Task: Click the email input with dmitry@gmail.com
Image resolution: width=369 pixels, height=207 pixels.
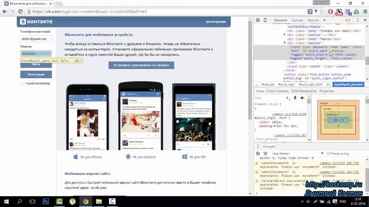Action: click(x=36, y=39)
